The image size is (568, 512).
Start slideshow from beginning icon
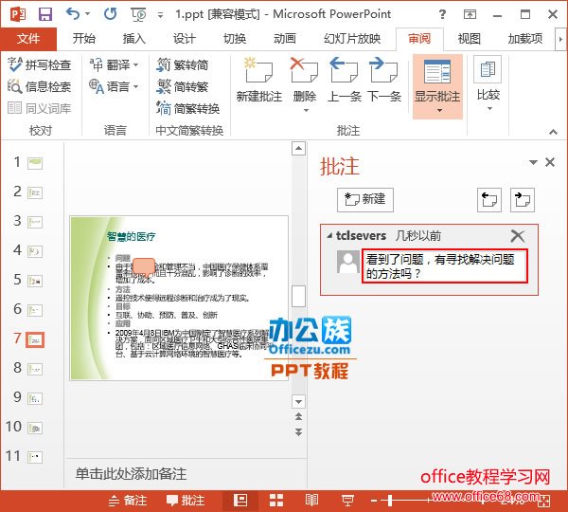[x=138, y=14]
